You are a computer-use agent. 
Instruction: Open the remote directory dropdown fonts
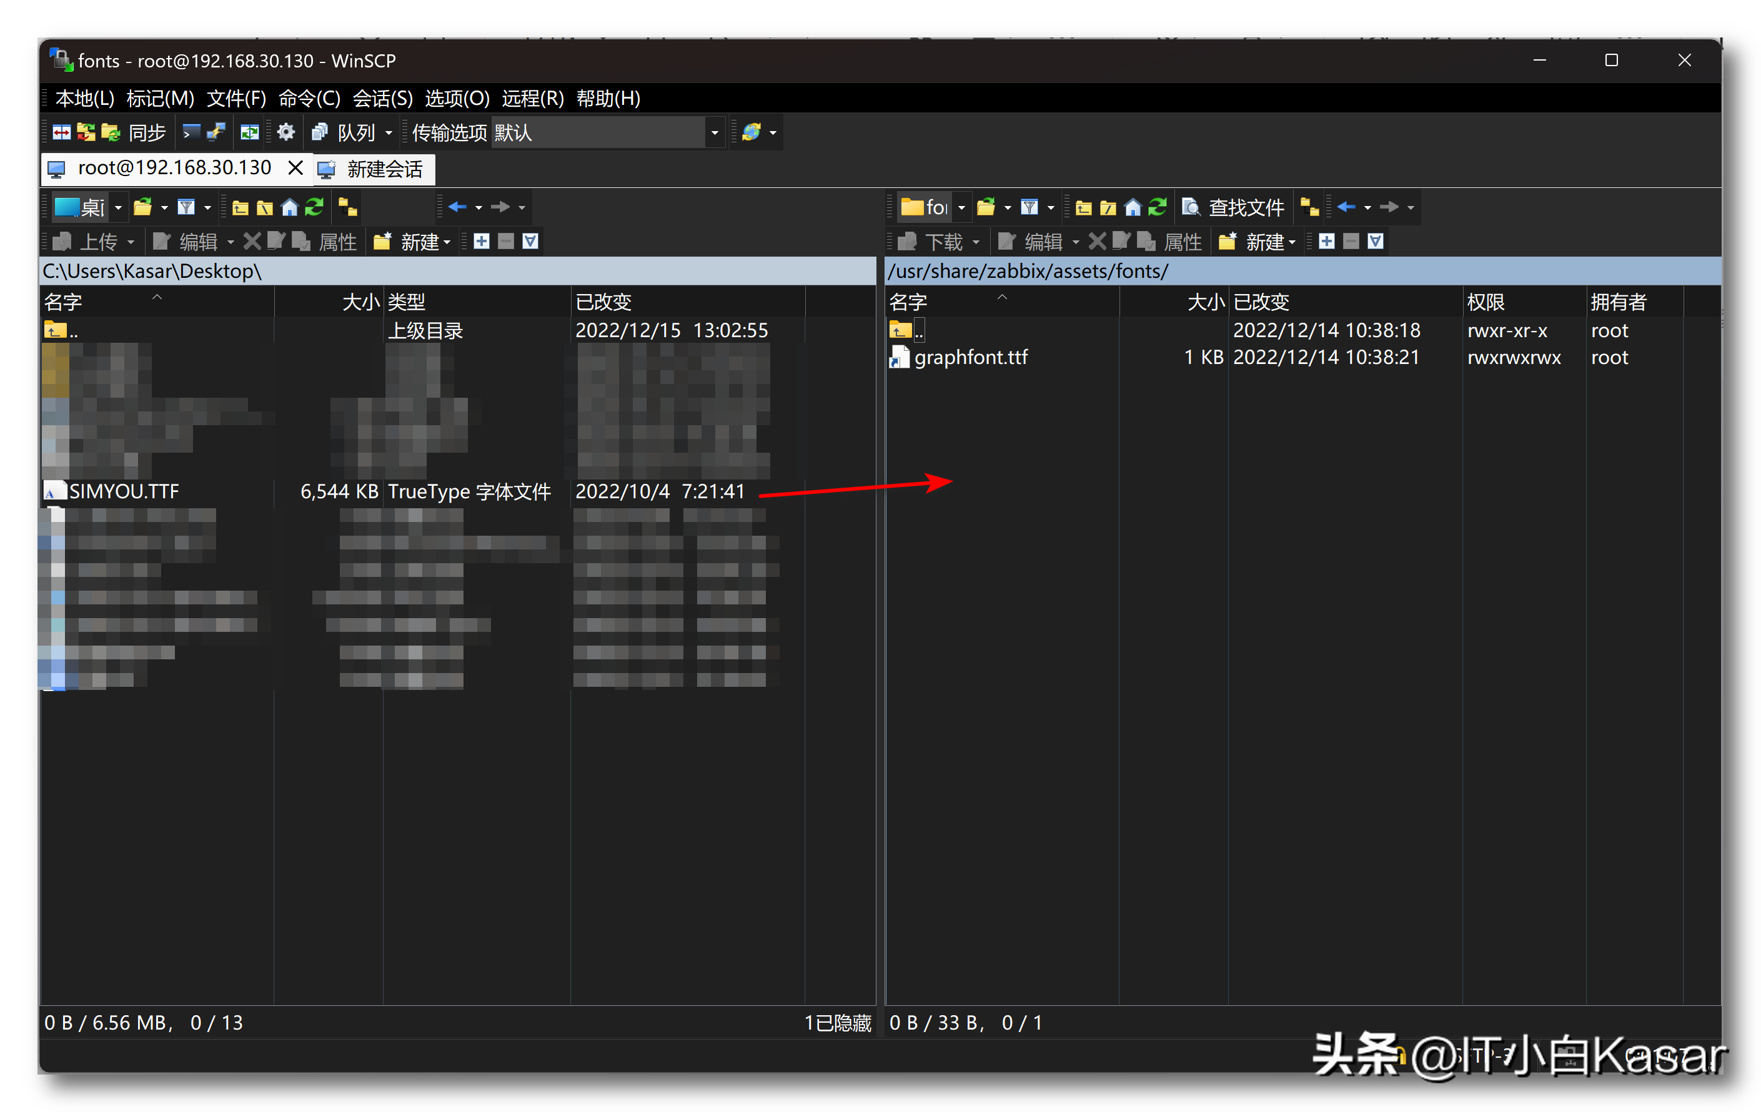[x=933, y=208]
